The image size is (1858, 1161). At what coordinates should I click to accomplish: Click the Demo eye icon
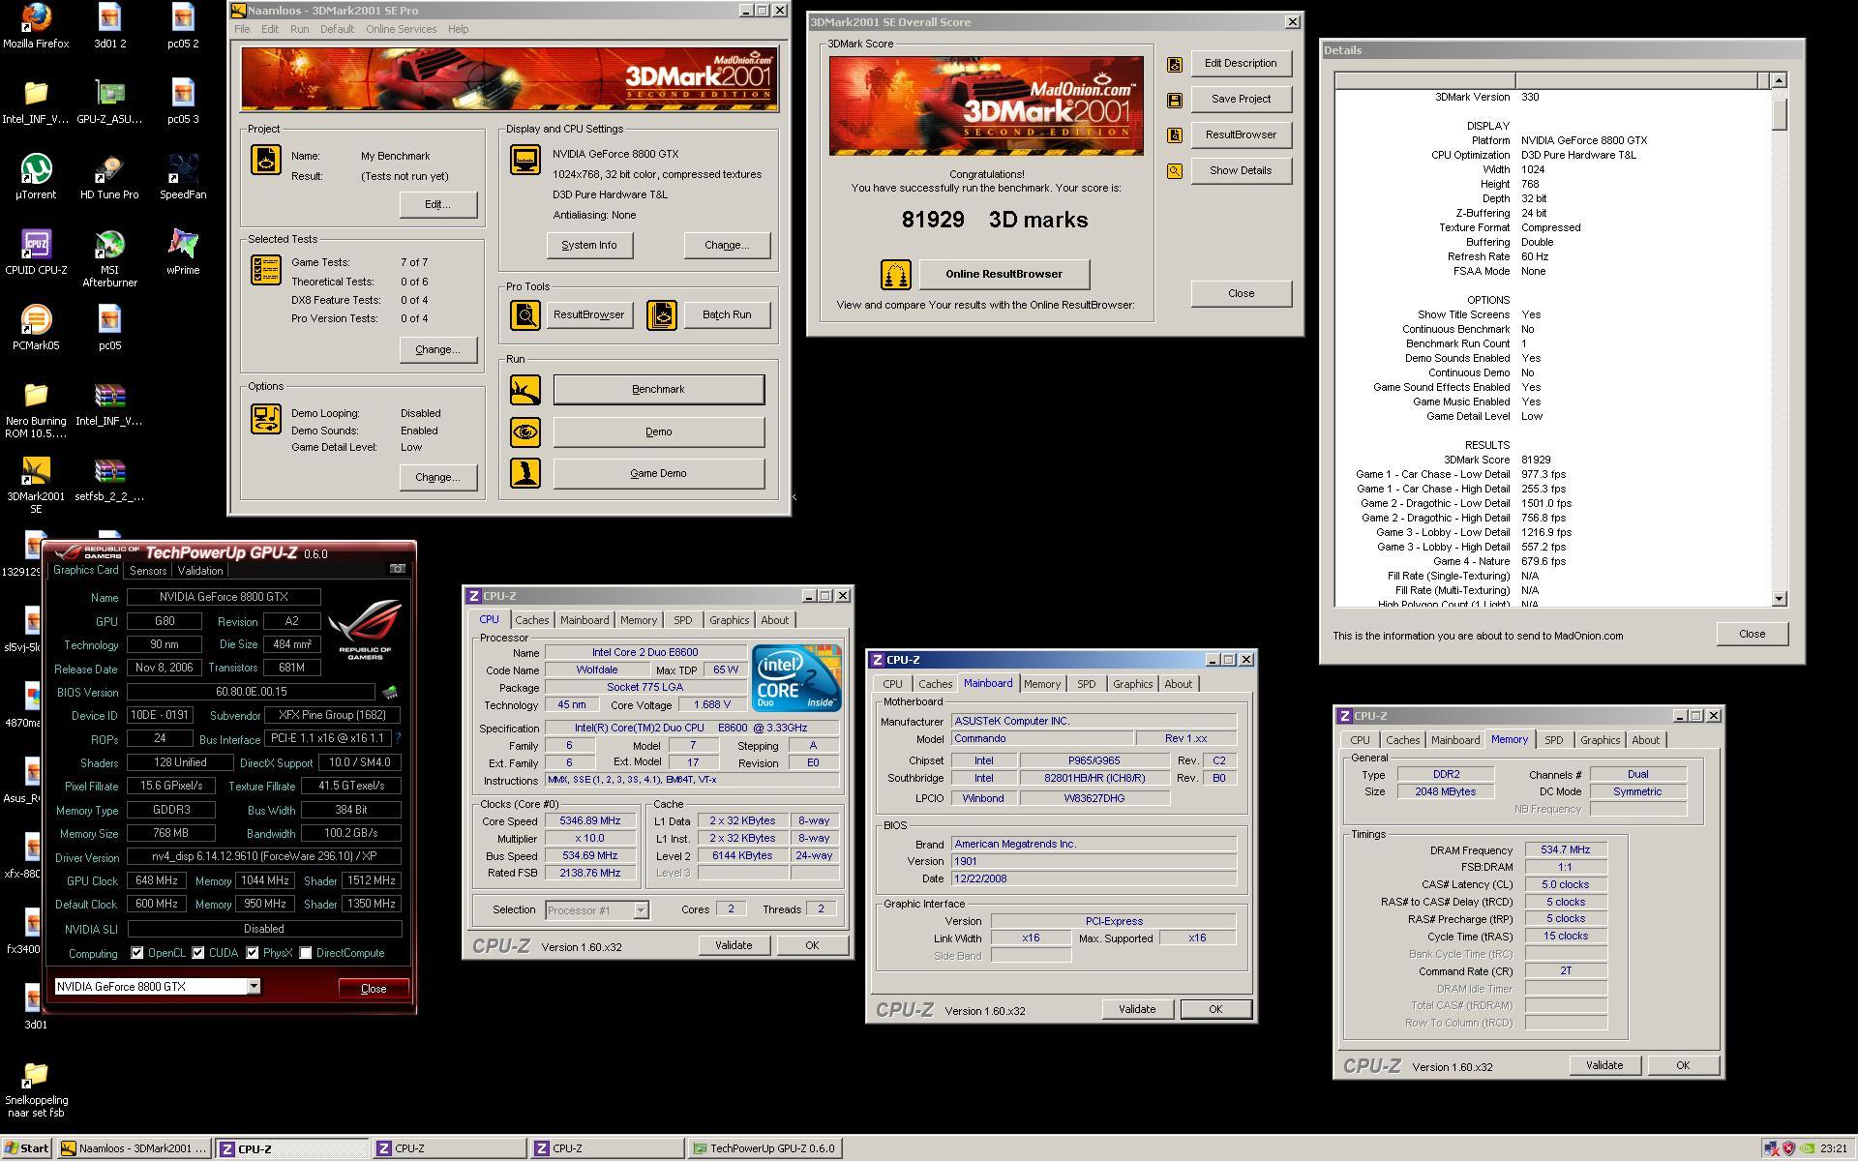coord(525,432)
